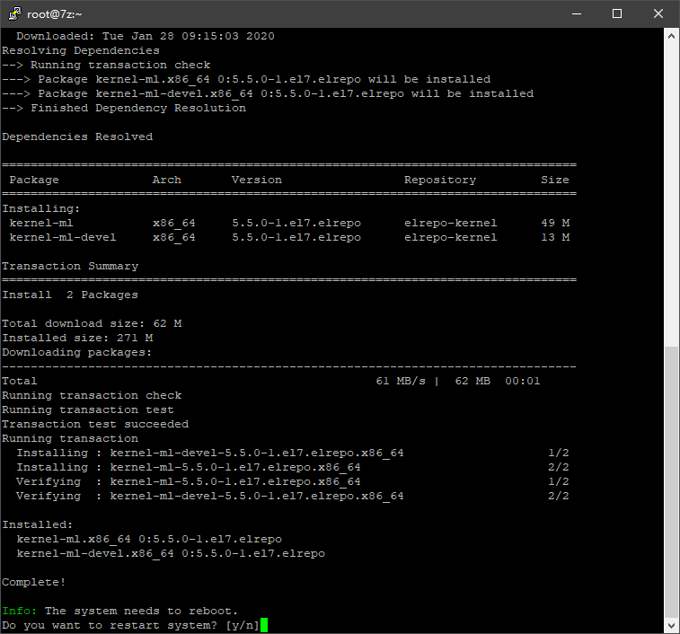Click the green 'Info:' label
The image size is (680, 634).
tap(20, 611)
